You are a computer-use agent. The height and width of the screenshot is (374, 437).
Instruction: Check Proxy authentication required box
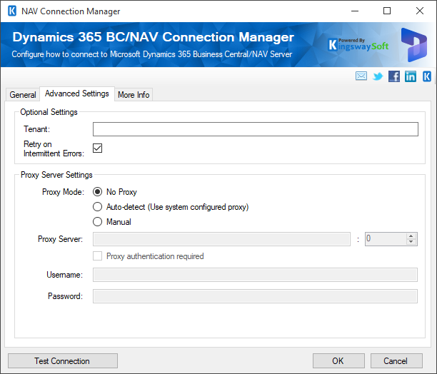[97, 256]
